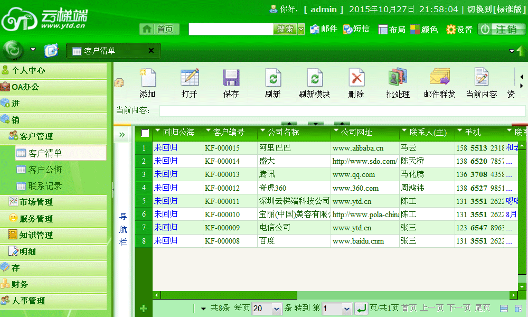Click the 云梯端 cloud logo
Image resolution: width=528 pixels, height=317 pixels.
point(44,19)
